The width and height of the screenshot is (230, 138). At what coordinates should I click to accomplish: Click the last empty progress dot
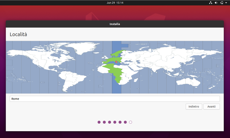pos(131,122)
